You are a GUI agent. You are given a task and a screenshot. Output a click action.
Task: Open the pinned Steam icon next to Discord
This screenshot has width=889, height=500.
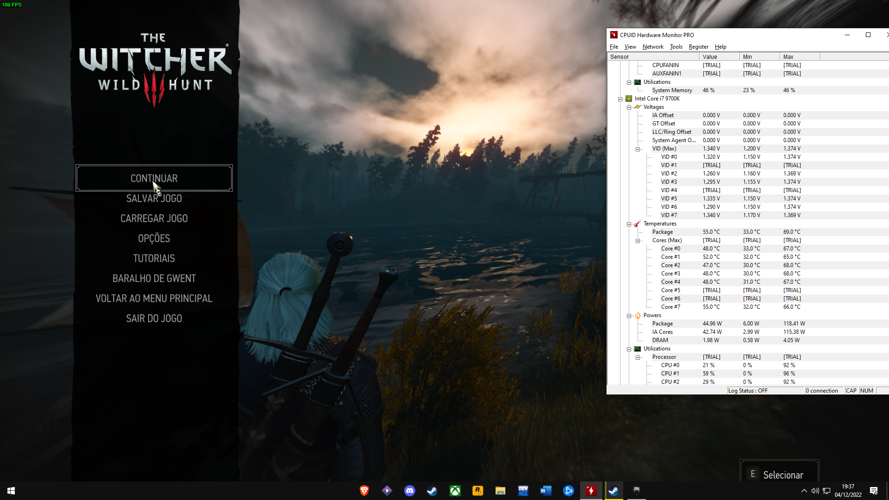[x=432, y=491]
